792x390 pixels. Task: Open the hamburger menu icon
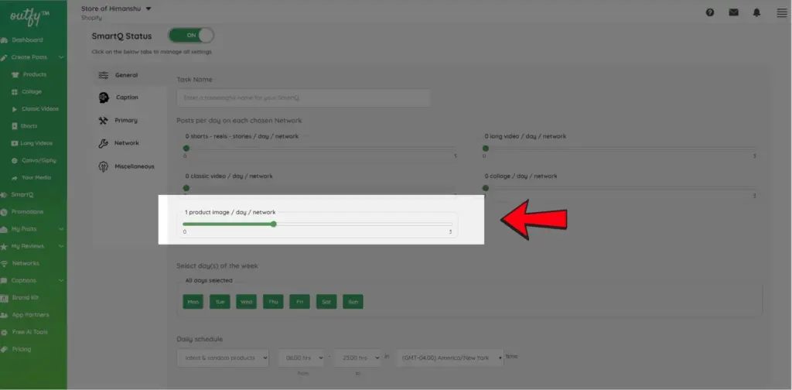click(781, 12)
